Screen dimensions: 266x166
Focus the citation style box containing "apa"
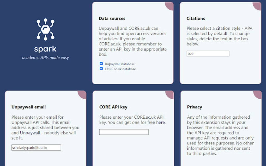pyautogui.click(x=208, y=54)
